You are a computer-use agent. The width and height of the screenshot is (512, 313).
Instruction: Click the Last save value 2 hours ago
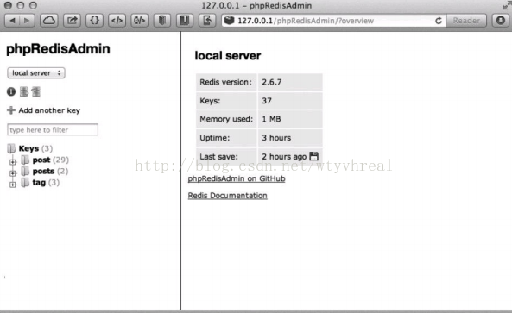tap(284, 157)
